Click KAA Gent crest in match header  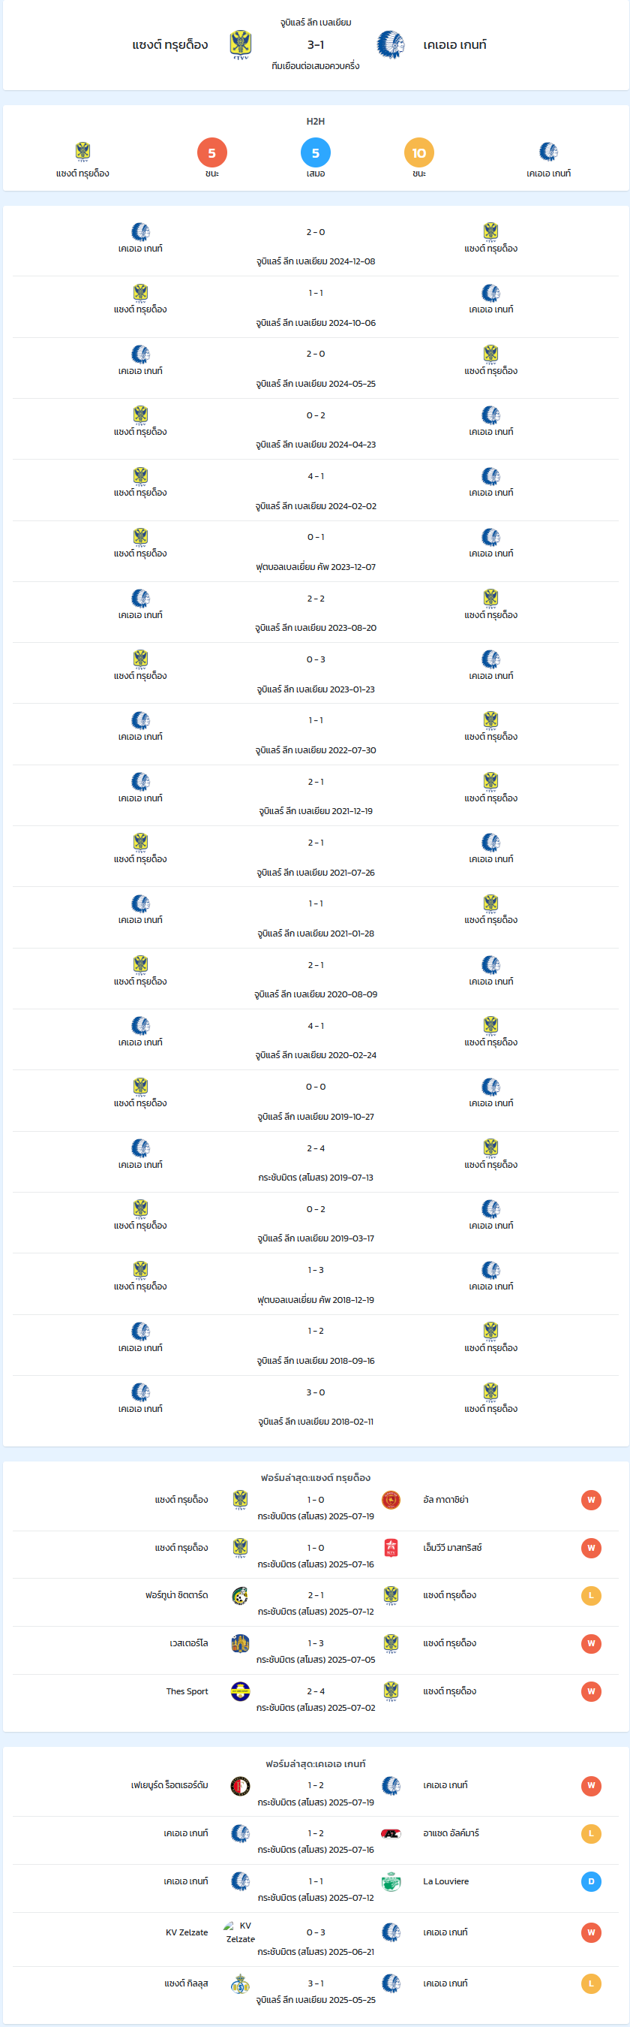click(391, 45)
